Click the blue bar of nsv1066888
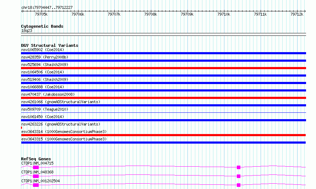This screenshot has width=316, height=189. click(163, 90)
